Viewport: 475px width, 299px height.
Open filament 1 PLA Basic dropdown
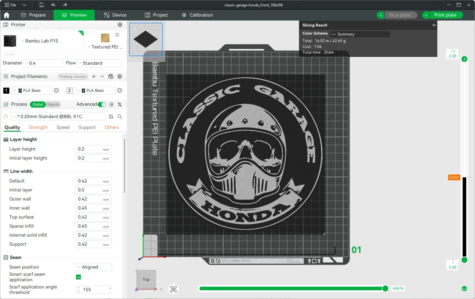[x=32, y=91]
